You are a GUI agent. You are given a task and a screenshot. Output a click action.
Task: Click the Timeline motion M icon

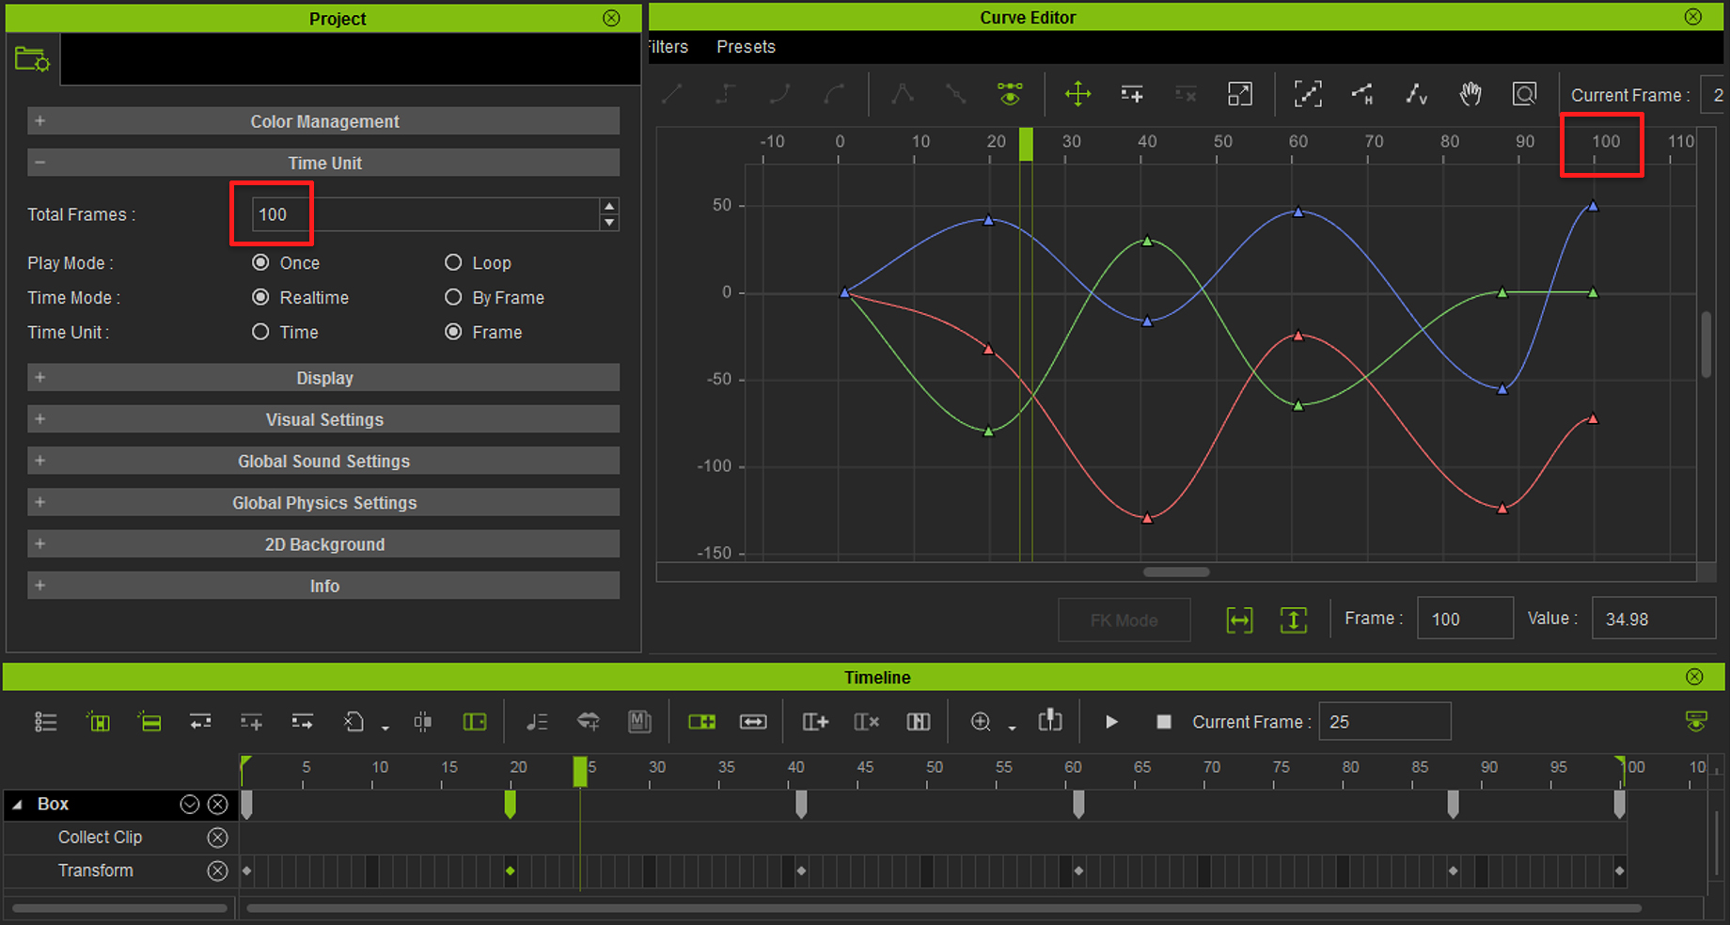pyautogui.click(x=639, y=721)
